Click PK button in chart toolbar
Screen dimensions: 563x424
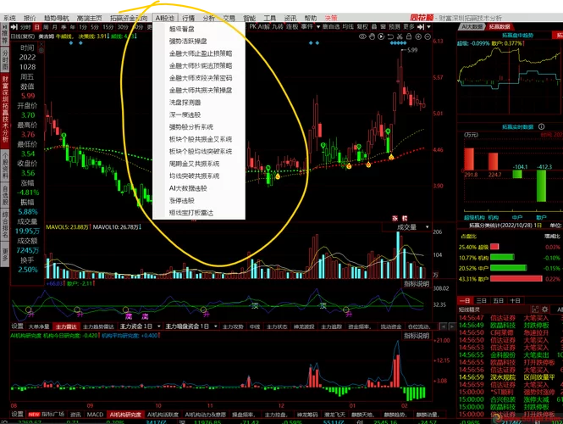click(x=253, y=27)
